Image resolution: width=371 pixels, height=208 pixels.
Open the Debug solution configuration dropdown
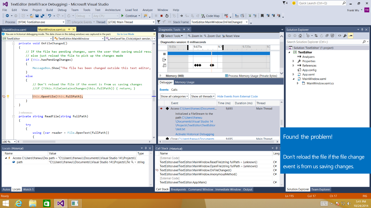pos(83,16)
